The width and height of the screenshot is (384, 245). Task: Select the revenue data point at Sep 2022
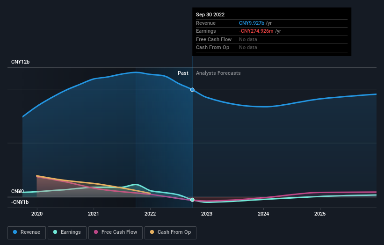tap(193, 90)
